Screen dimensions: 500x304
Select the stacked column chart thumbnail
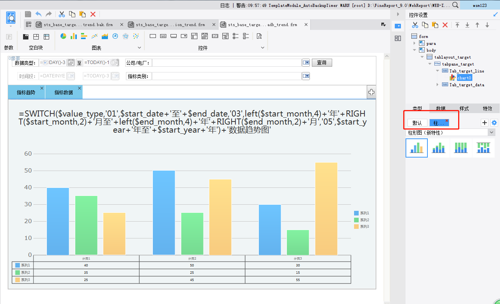pyautogui.click(x=439, y=148)
